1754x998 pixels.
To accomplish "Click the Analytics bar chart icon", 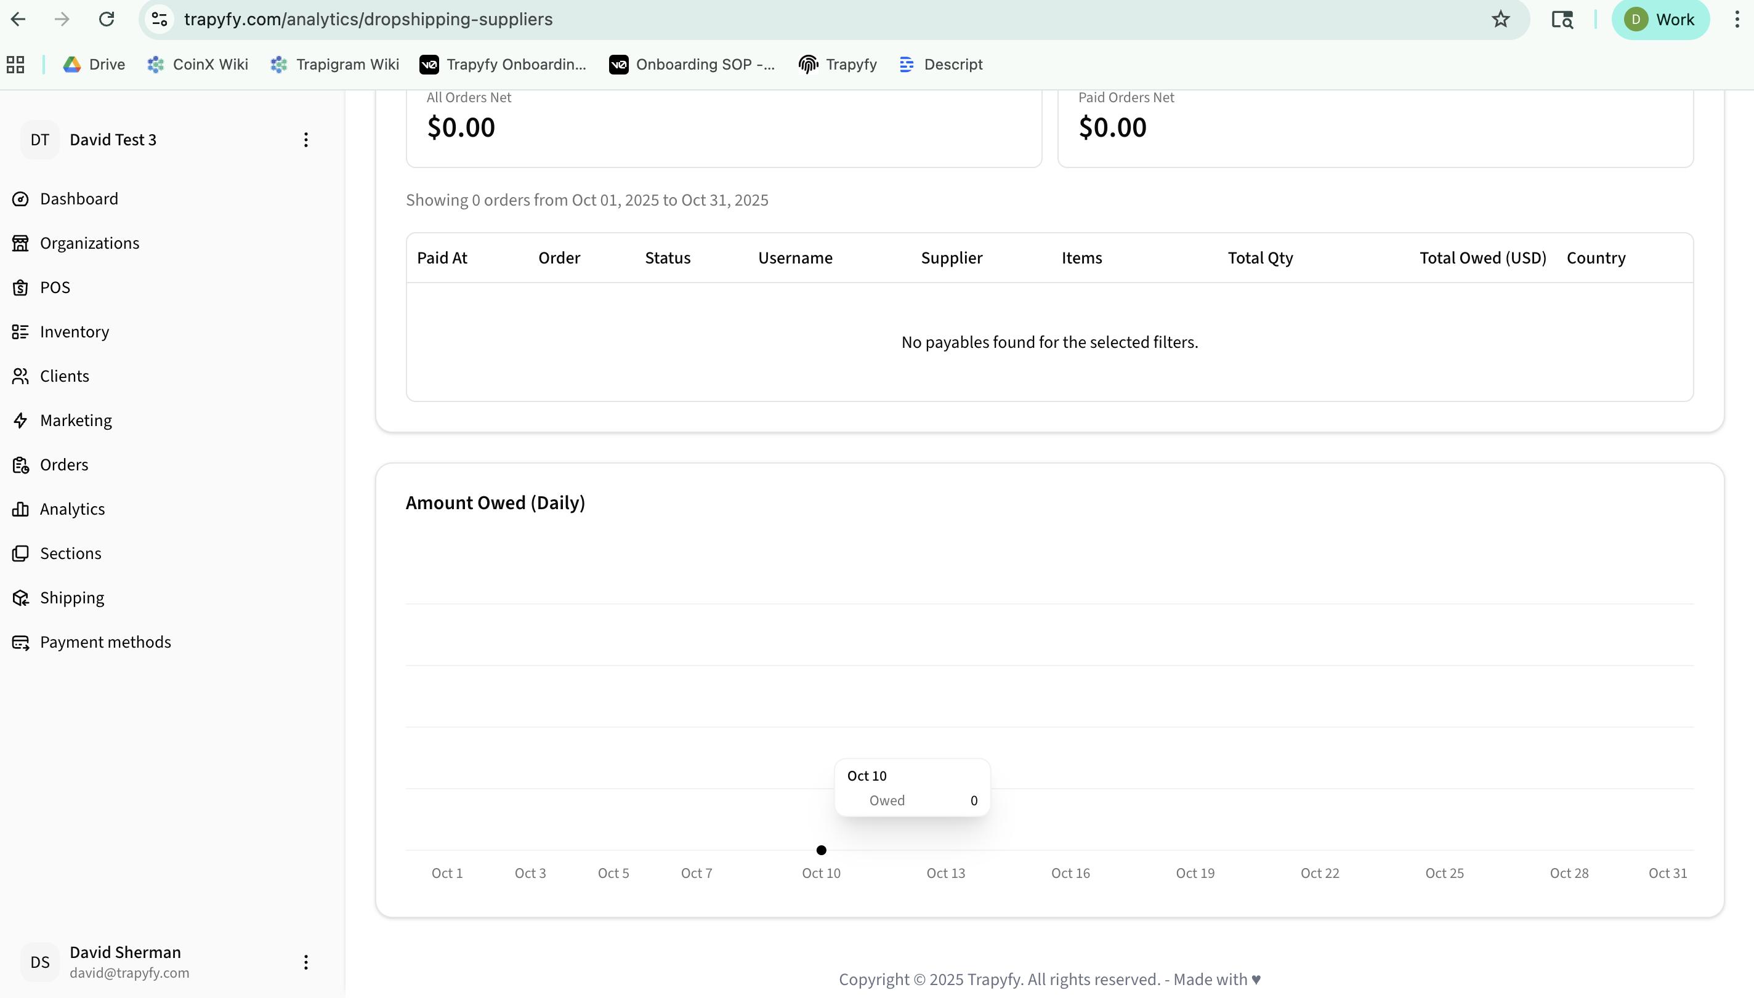I will (20, 509).
